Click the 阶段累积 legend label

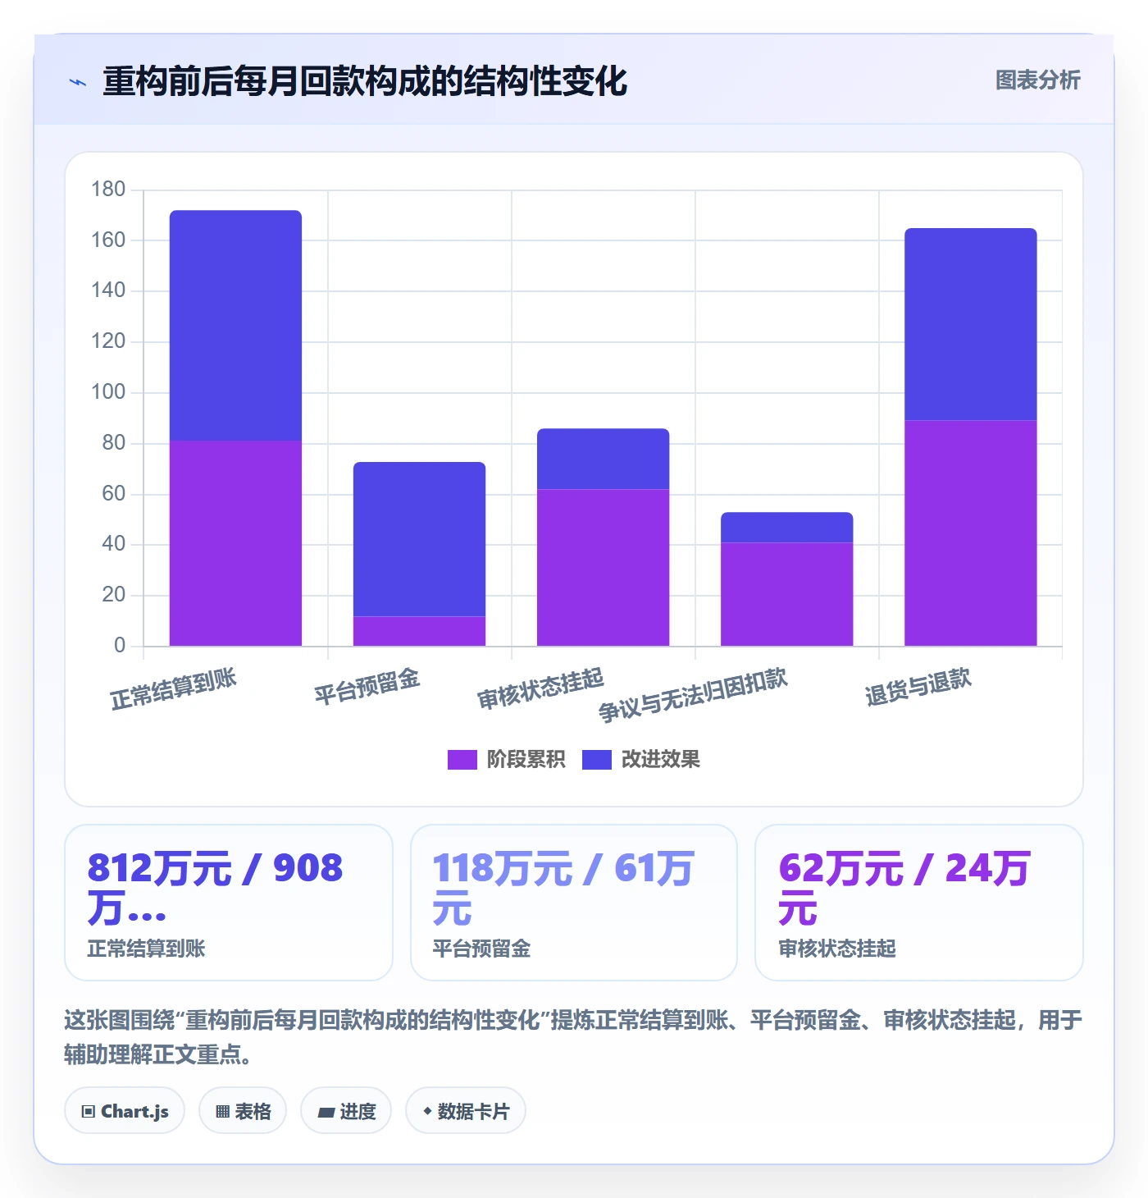(526, 760)
